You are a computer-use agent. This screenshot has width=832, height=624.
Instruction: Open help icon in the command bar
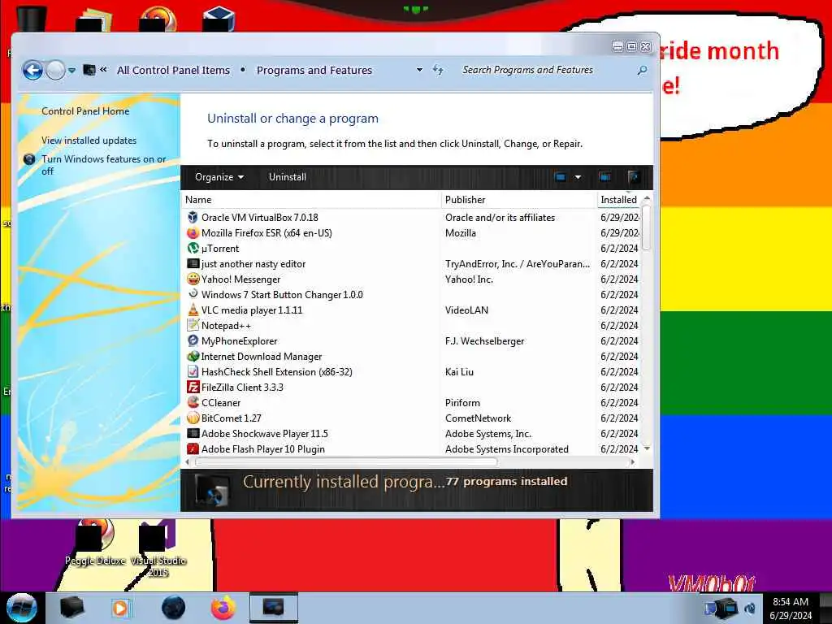[x=633, y=177]
